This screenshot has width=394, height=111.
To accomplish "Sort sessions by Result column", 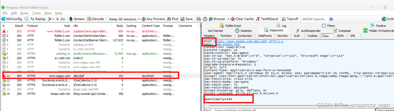I will 19,26.
